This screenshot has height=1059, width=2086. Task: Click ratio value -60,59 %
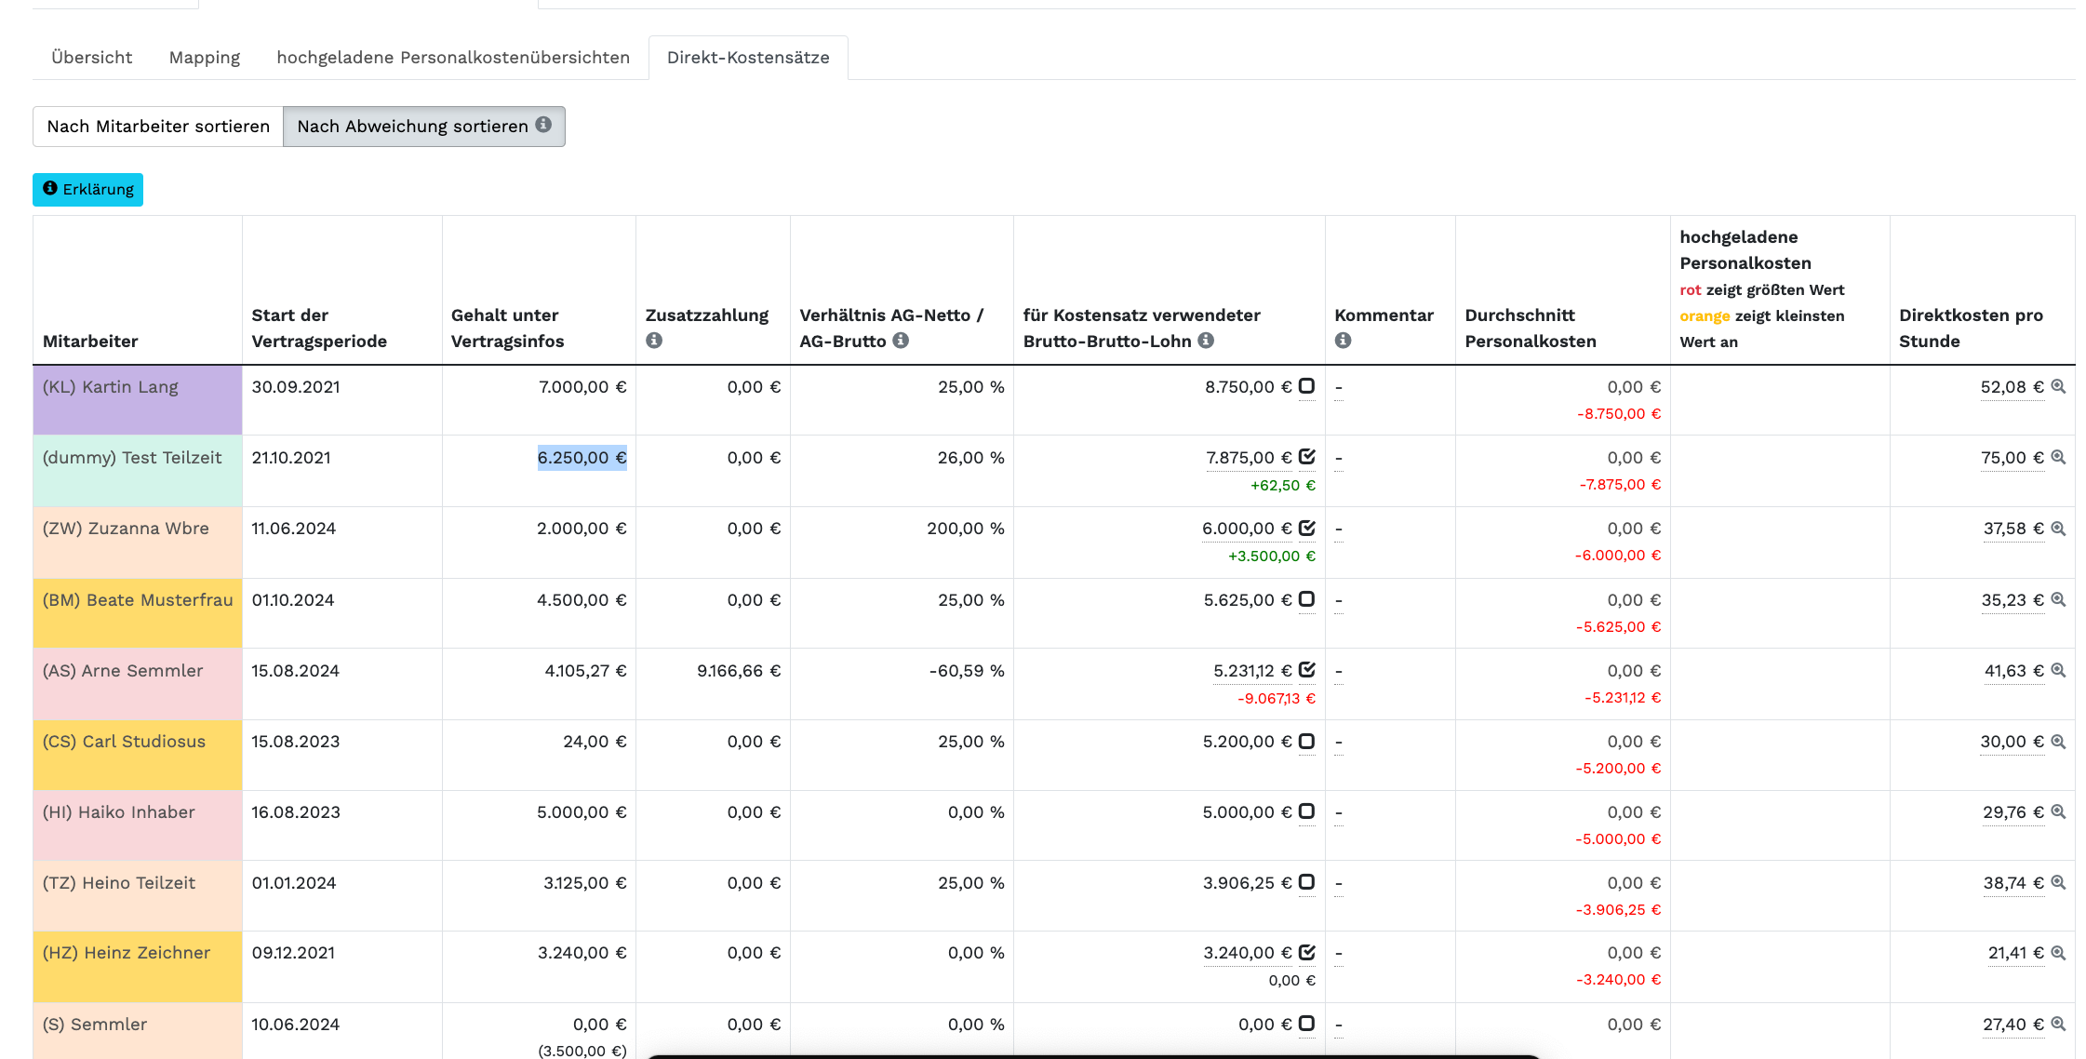(x=967, y=671)
